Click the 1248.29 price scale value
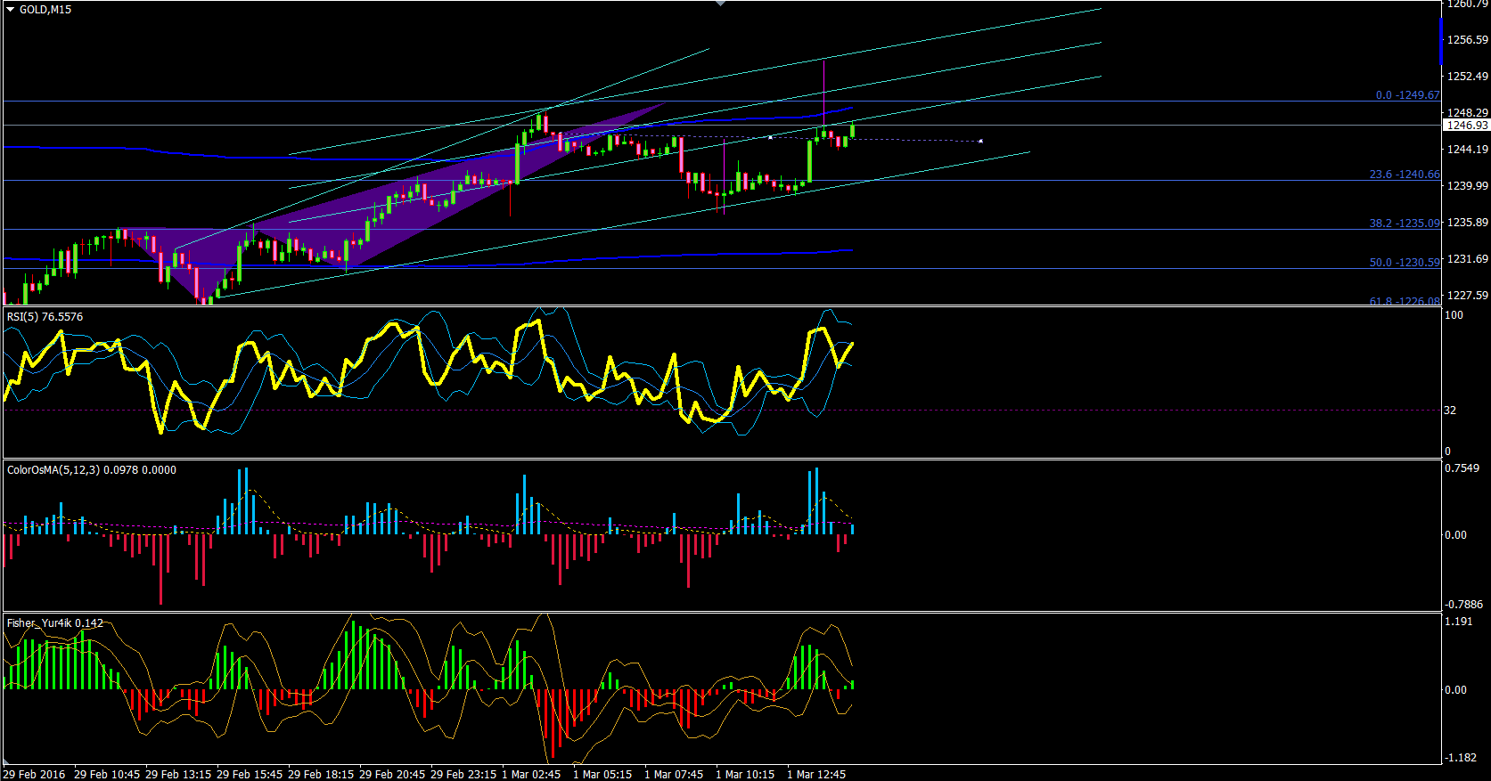1491x781 pixels. click(x=1468, y=112)
